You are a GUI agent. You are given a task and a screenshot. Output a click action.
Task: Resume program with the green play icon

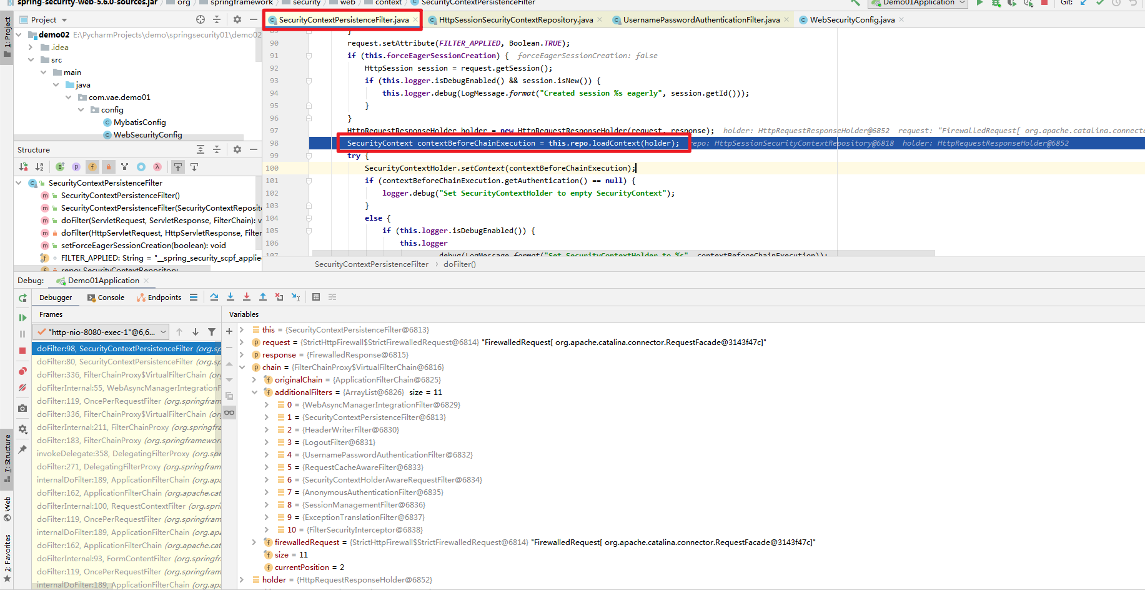[22, 318]
